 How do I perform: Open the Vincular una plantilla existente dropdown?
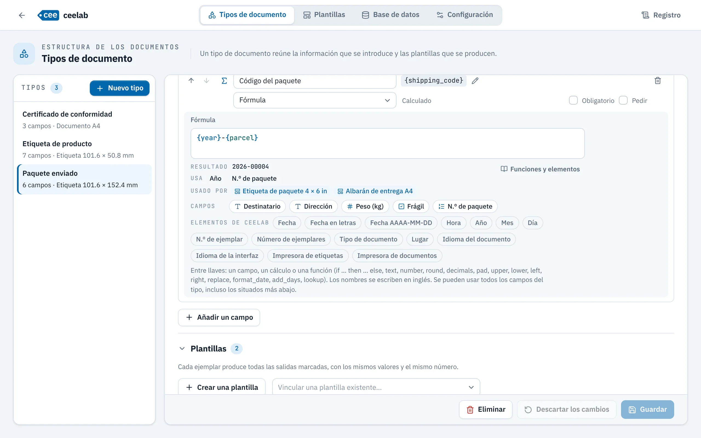[x=376, y=387]
